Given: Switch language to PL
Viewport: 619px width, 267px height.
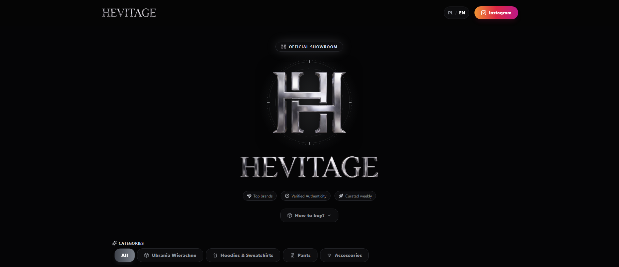Looking at the screenshot, I should (450, 13).
